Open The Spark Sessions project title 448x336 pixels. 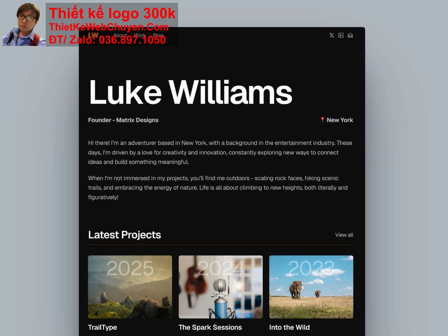[210, 327]
